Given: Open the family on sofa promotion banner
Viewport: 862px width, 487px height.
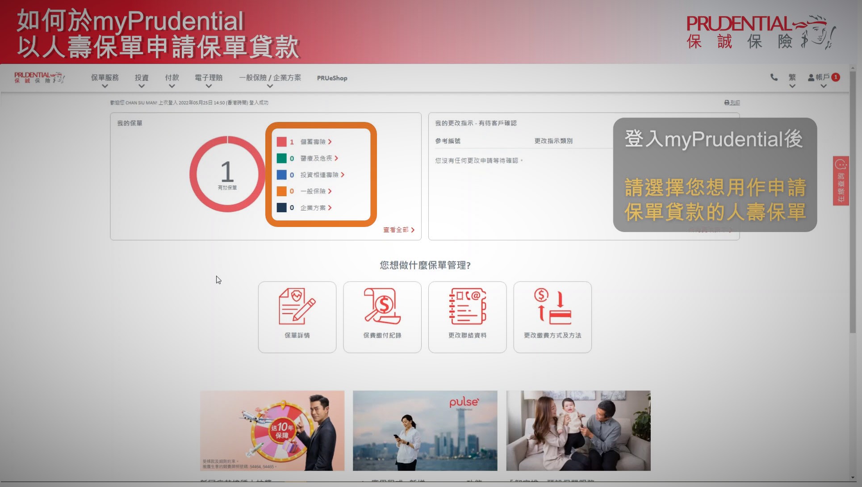Looking at the screenshot, I should (x=578, y=431).
